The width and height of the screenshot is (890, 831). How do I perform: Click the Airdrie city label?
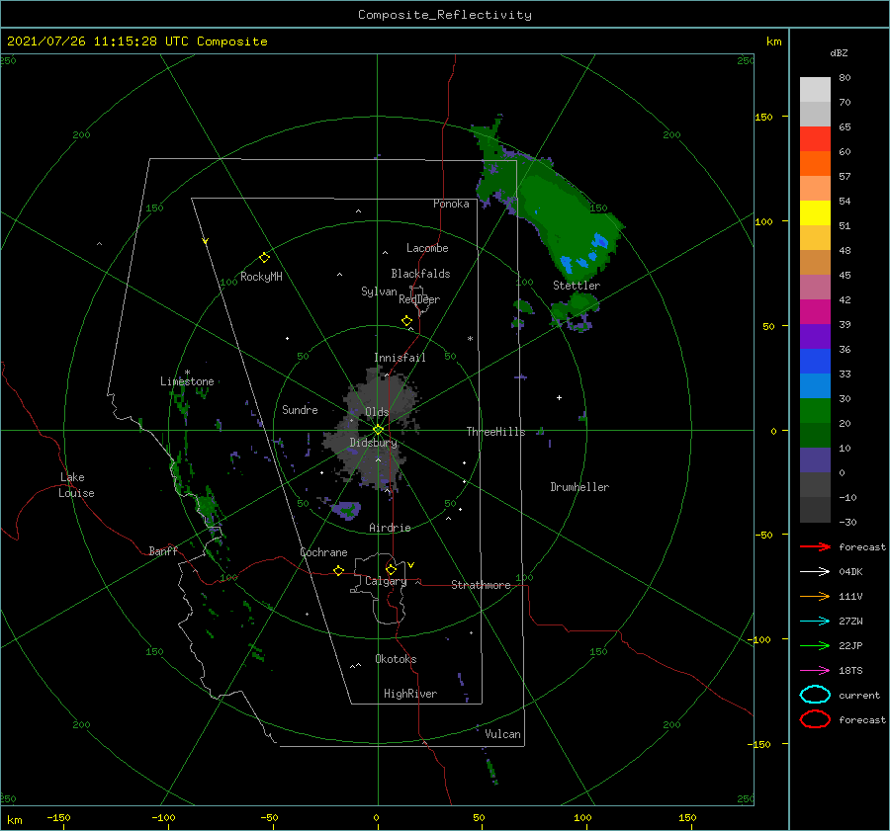coord(390,528)
